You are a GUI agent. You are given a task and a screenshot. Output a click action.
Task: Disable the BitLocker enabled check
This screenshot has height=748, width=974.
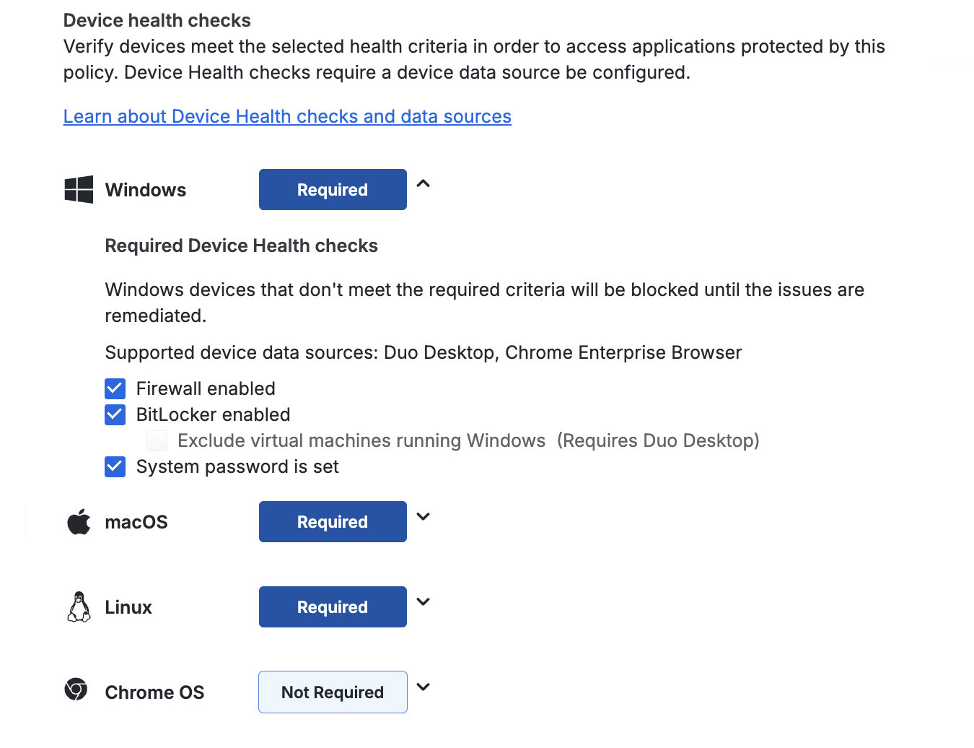115,414
